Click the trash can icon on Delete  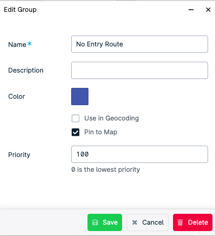pos(180,222)
